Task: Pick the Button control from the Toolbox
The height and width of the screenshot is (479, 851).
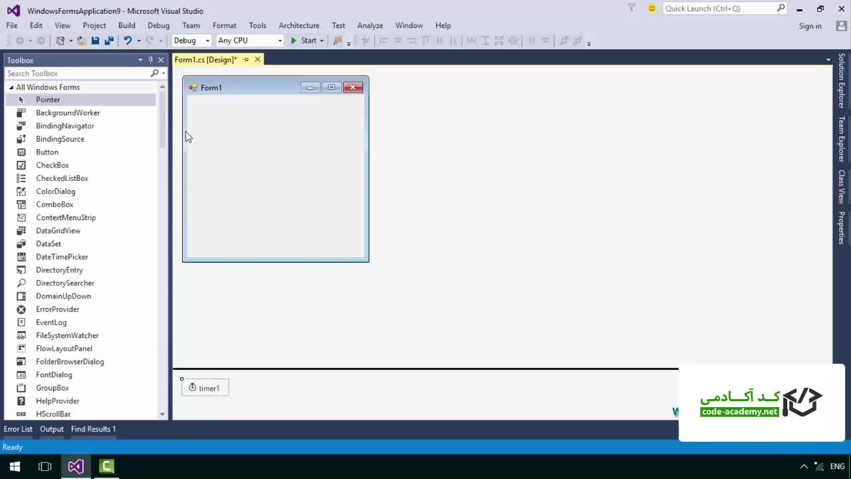Action: [47, 152]
